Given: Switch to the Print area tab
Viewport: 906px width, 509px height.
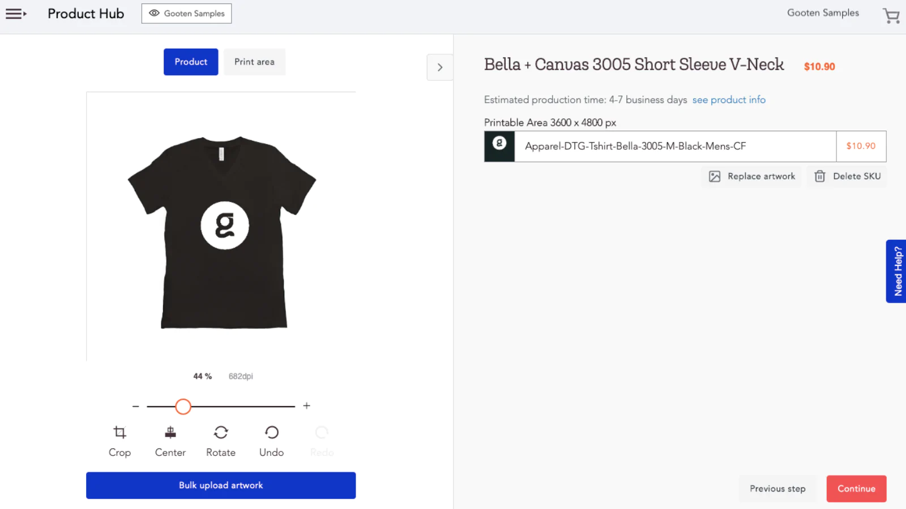Looking at the screenshot, I should tap(254, 62).
